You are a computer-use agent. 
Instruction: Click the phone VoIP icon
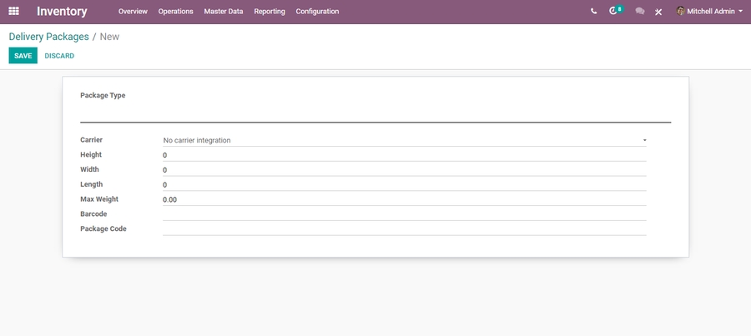[x=593, y=12]
